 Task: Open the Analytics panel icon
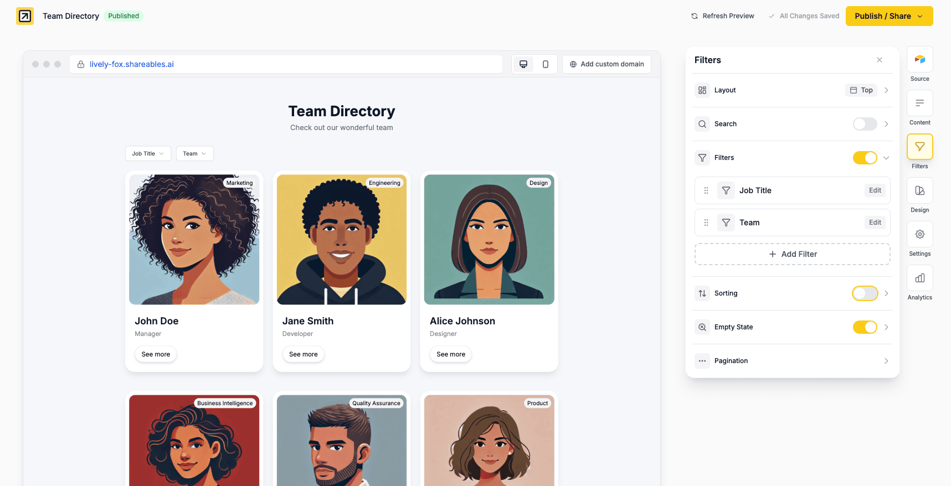(919, 278)
